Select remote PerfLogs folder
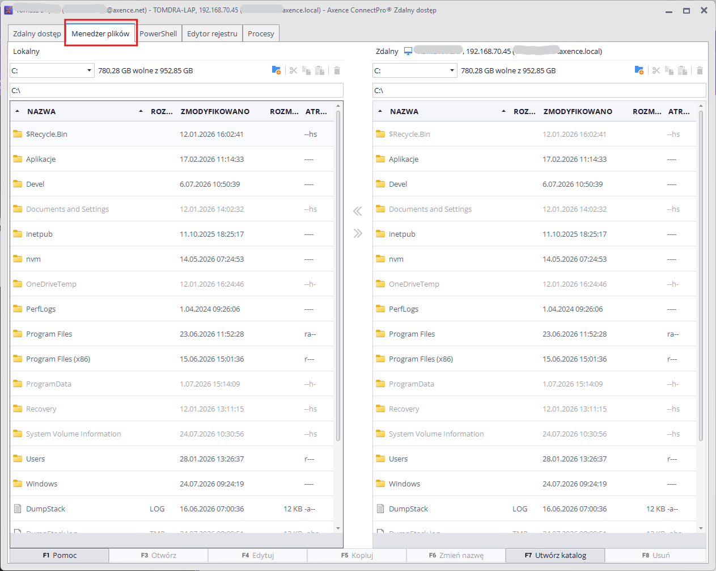The height and width of the screenshot is (571, 716). pyautogui.click(x=535, y=309)
